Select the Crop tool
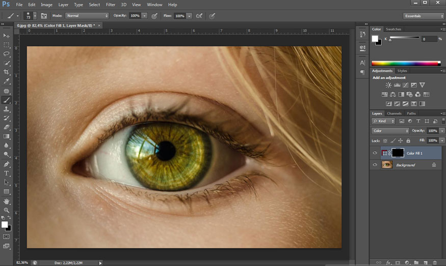The height and width of the screenshot is (266, 446). click(7, 72)
